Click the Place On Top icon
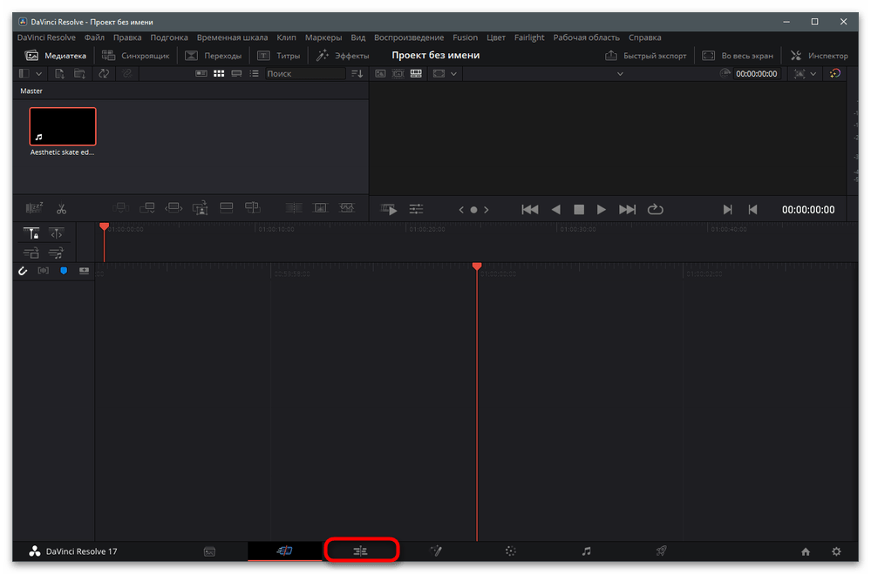 [x=226, y=208]
